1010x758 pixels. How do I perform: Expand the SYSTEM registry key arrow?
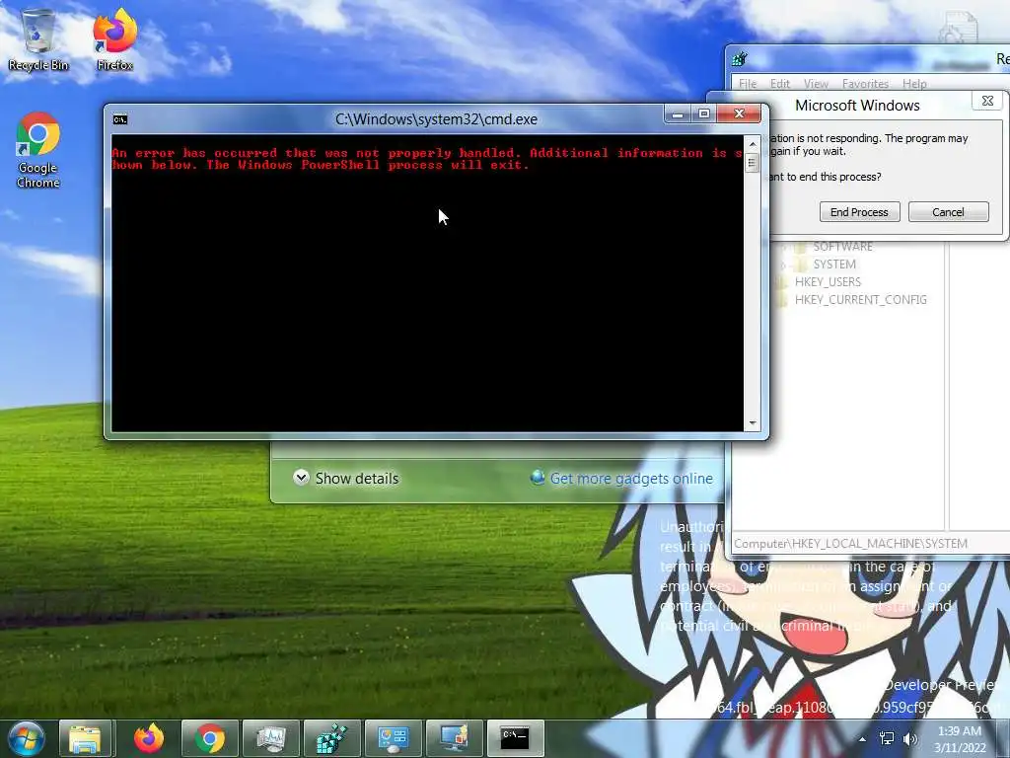(x=782, y=265)
